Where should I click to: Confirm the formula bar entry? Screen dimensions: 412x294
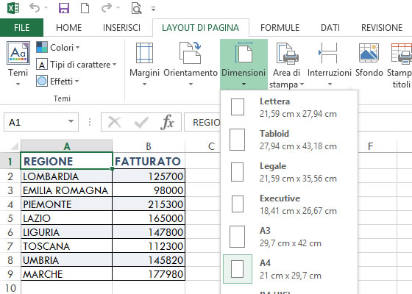141,122
